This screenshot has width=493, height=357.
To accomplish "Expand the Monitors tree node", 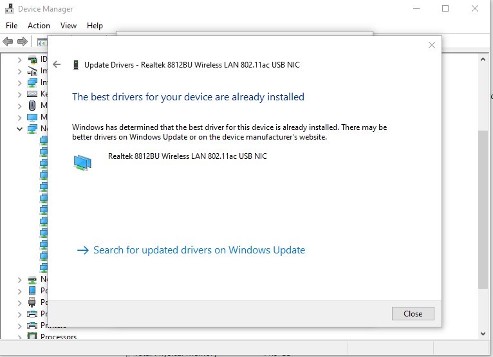I will (x=19, y=118).
